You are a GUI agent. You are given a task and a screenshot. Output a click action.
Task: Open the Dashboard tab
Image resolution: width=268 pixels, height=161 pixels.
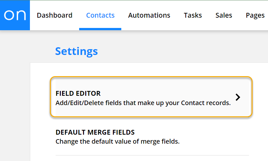(x=54, y=15)
